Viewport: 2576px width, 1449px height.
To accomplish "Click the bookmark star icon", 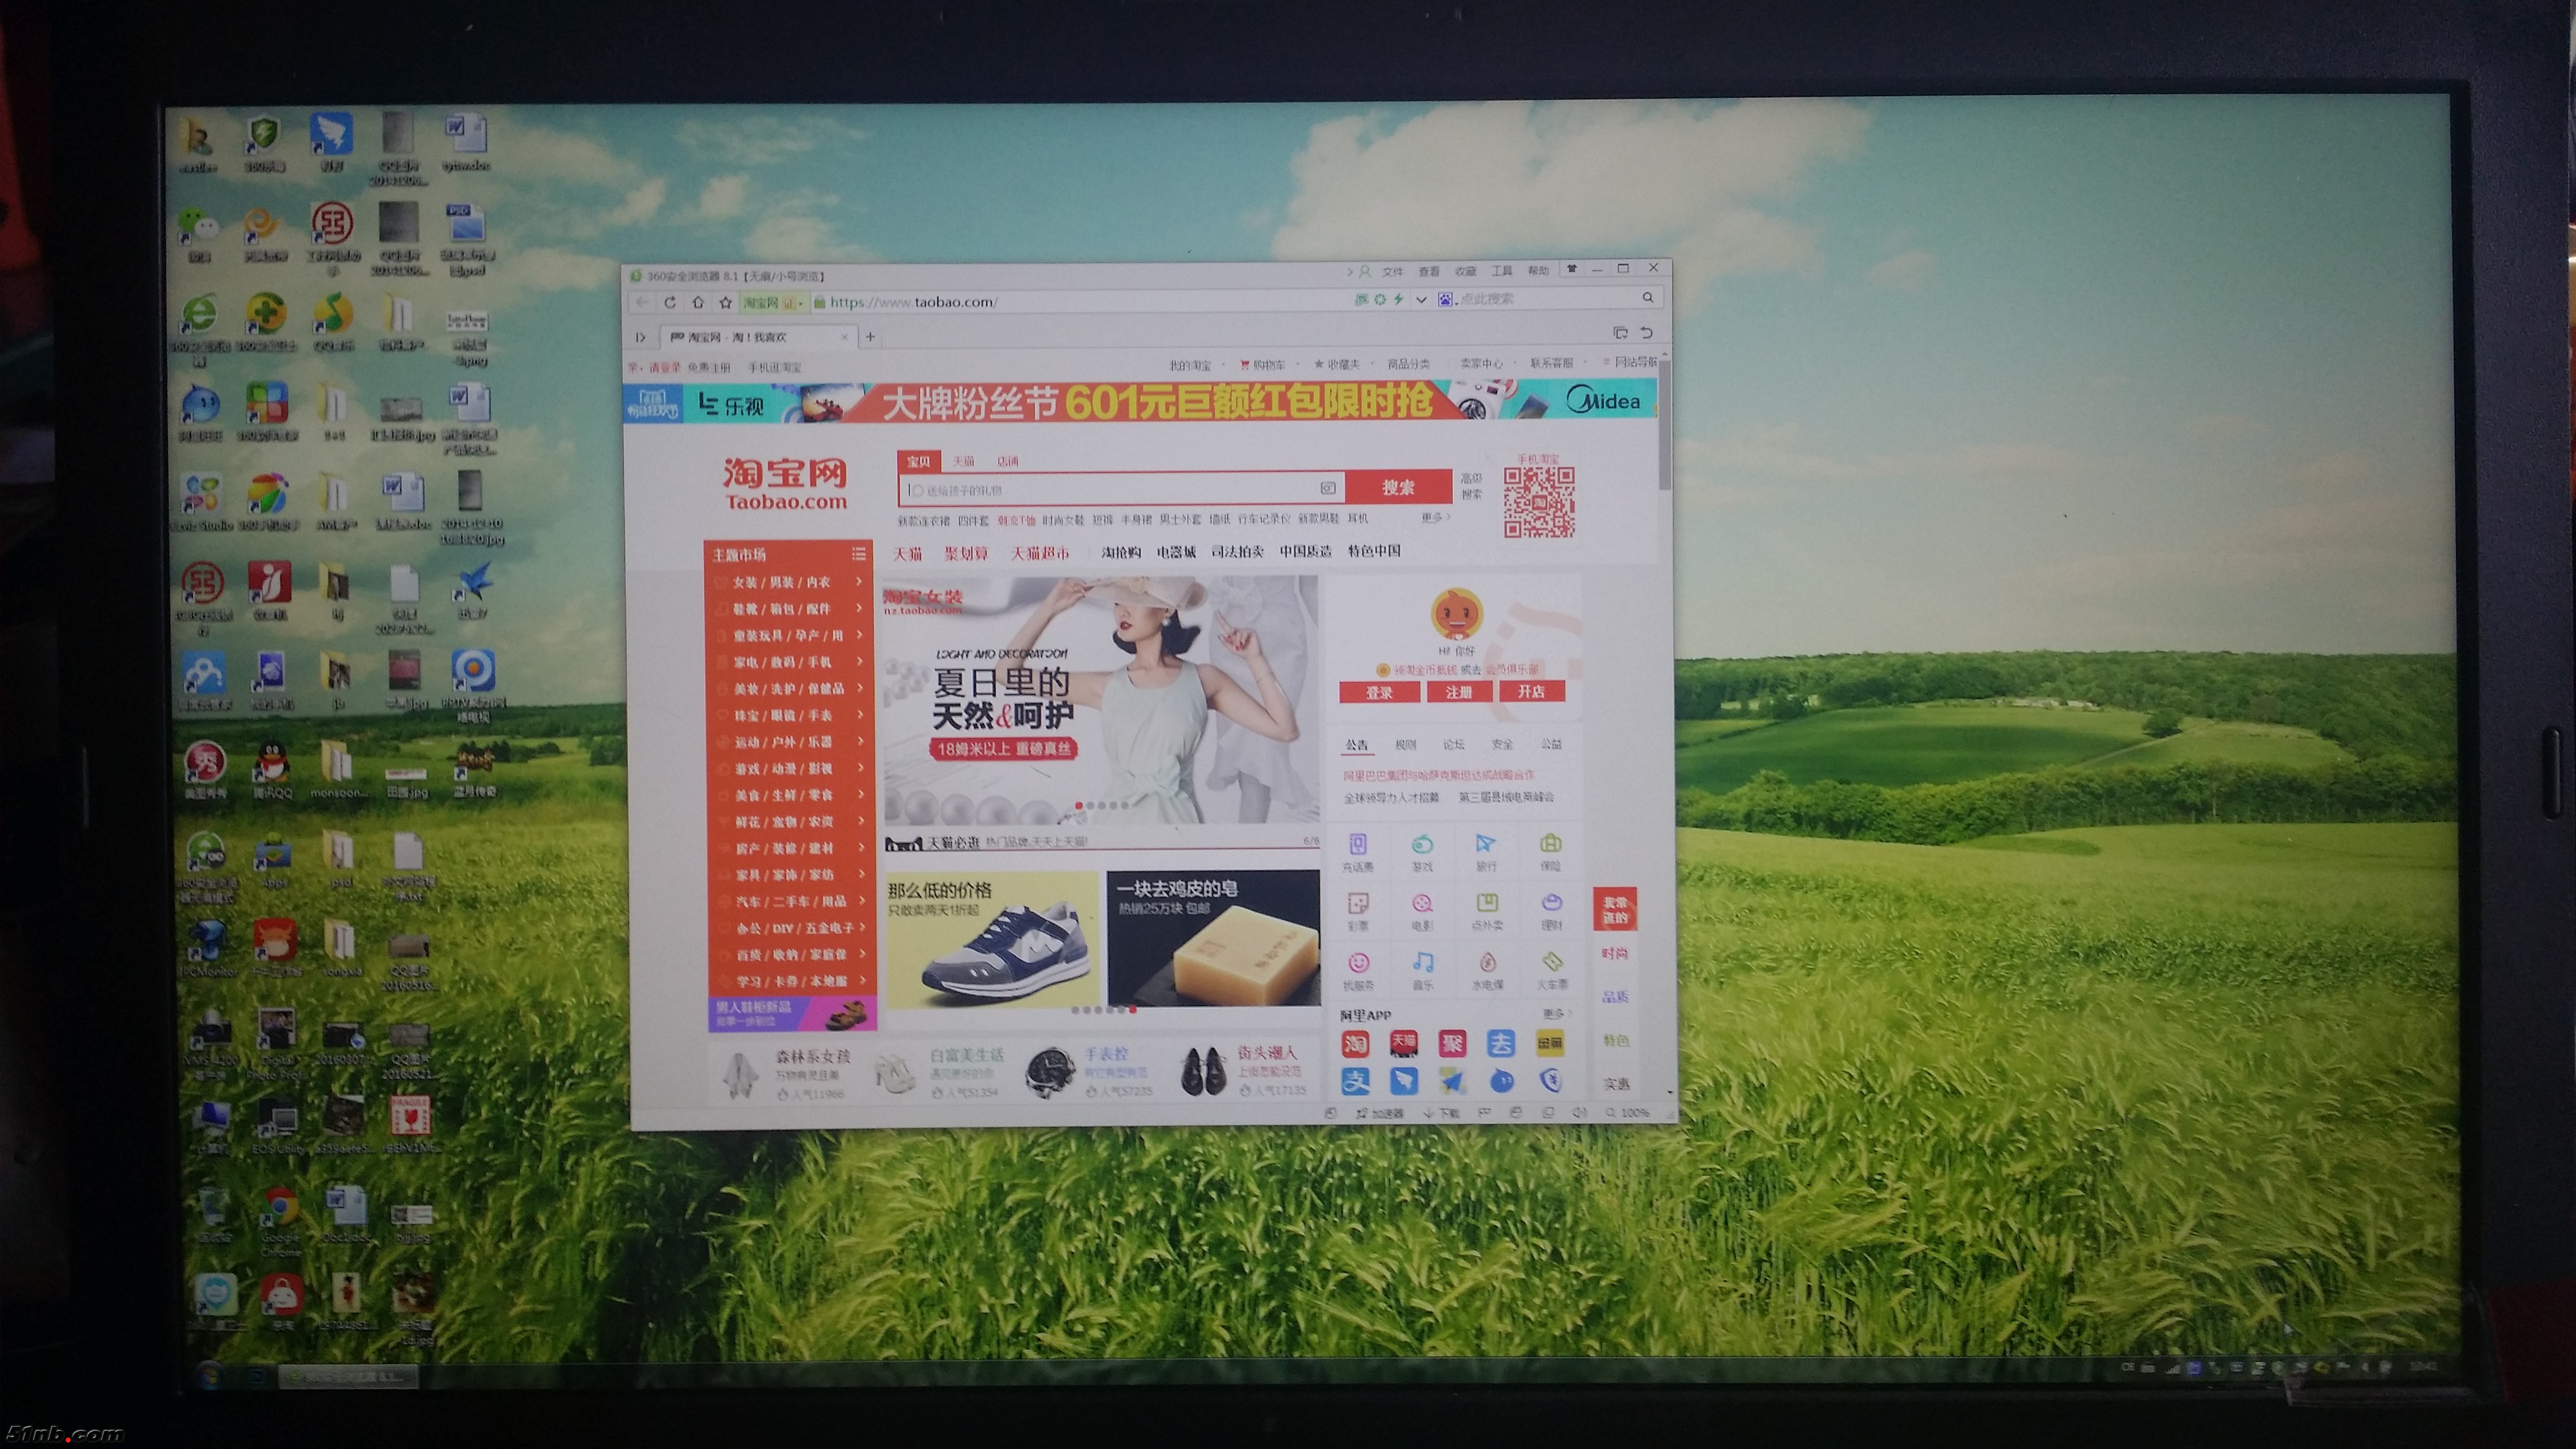I will (726, 302).
